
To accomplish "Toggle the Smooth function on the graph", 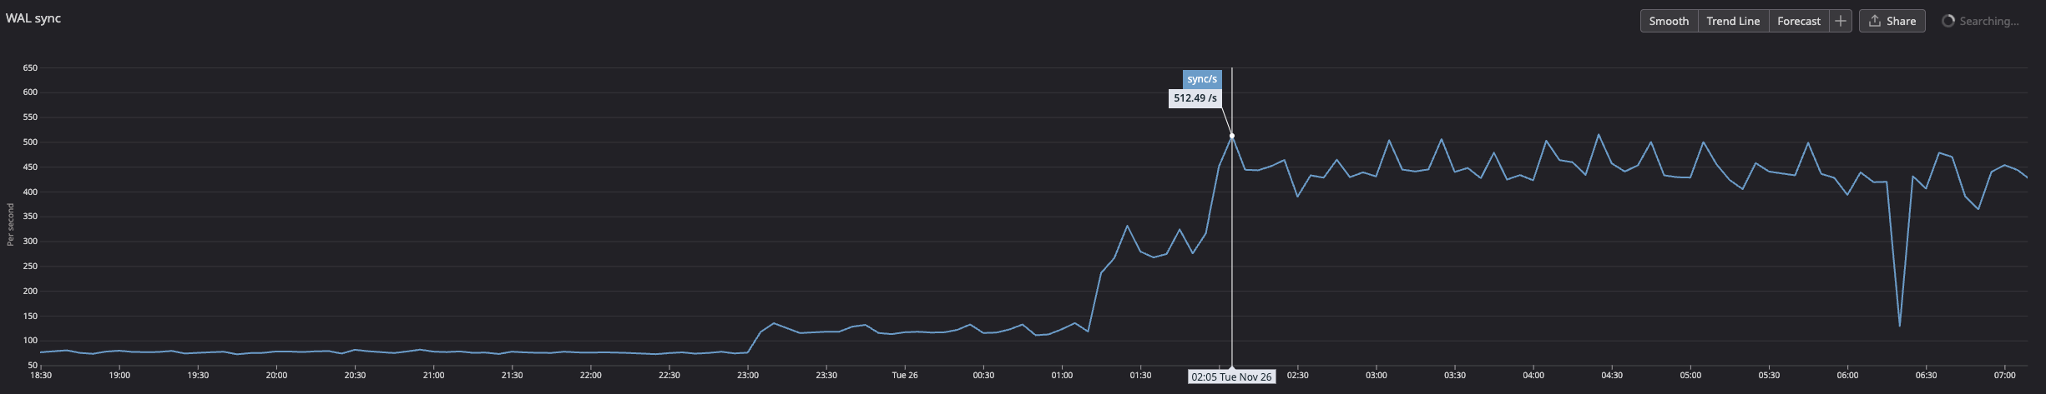I will click(1669, 21).
